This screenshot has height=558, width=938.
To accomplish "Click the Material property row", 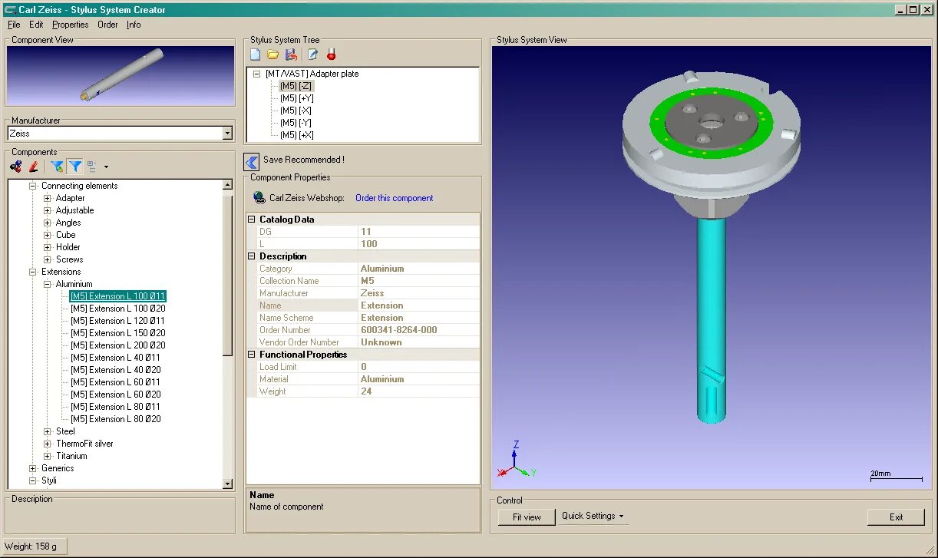I will click(364, 379).
